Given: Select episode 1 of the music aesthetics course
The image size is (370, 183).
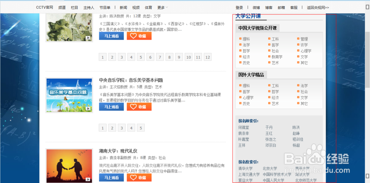Looking at the screenshot, I should pos(102,128).
